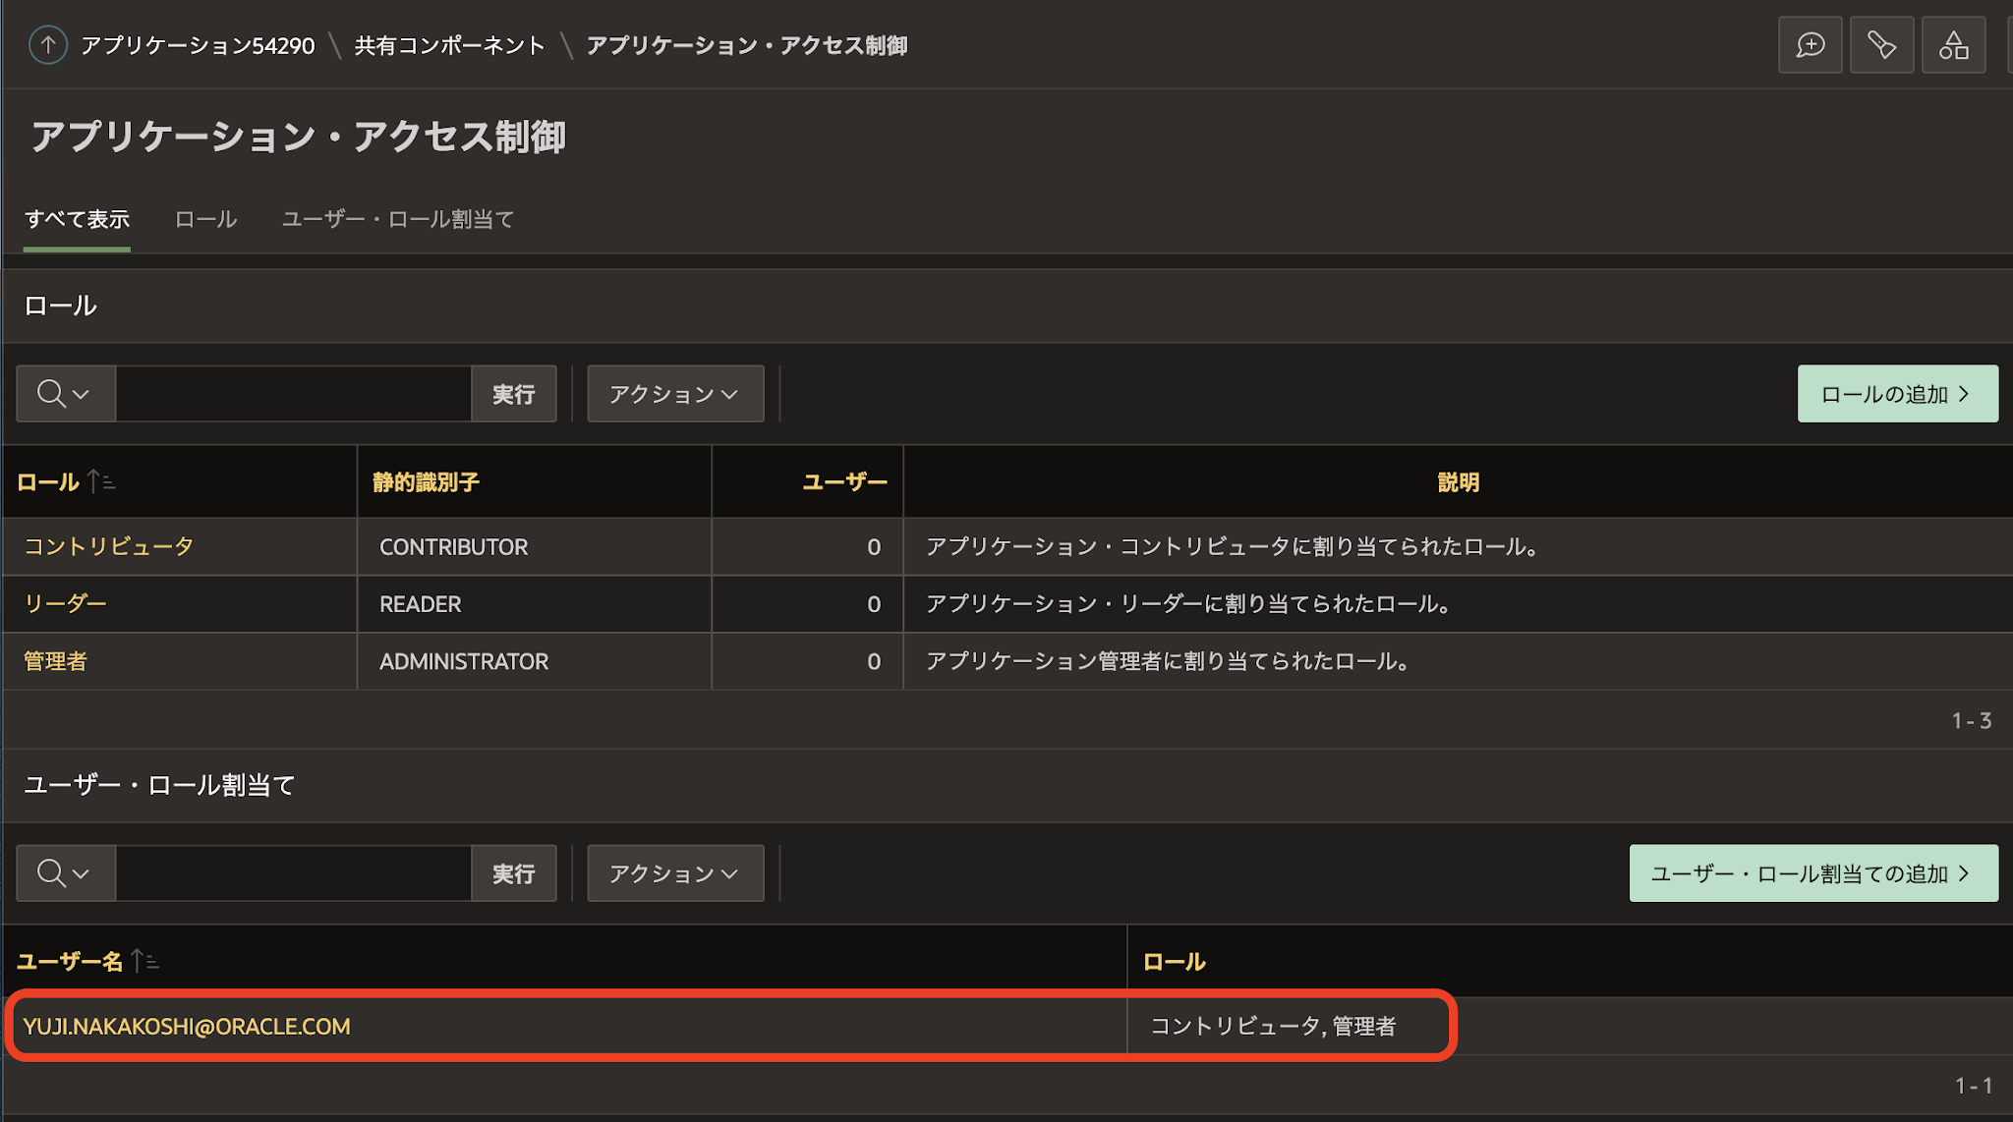2013x1122 pixels.
Task: Click sort icon next to ユーザー名 column header
Action: click(x=145, y=961)
